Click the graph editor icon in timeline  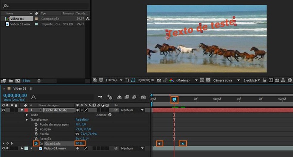143,97
